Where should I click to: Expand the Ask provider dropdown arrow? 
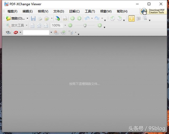(x=20, y=32)
